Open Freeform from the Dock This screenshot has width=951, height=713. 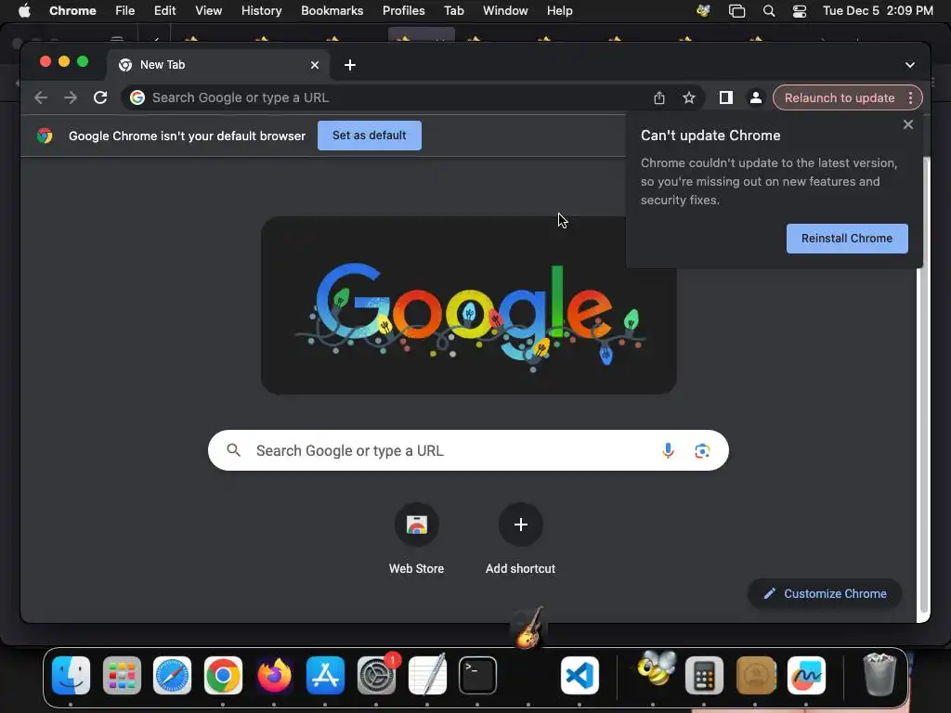click(x=806, y=675)
